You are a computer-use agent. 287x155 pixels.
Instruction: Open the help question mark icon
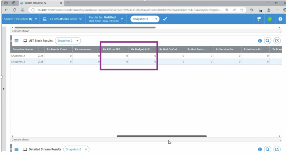[280, 19]
